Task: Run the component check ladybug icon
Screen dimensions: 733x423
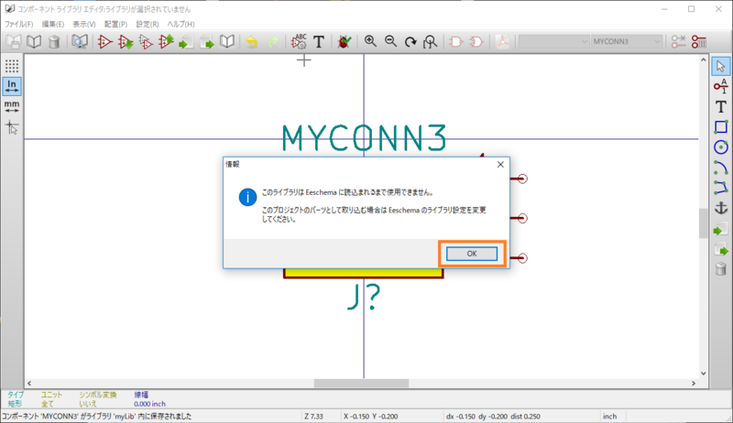Action: click(x=345, y=41)
